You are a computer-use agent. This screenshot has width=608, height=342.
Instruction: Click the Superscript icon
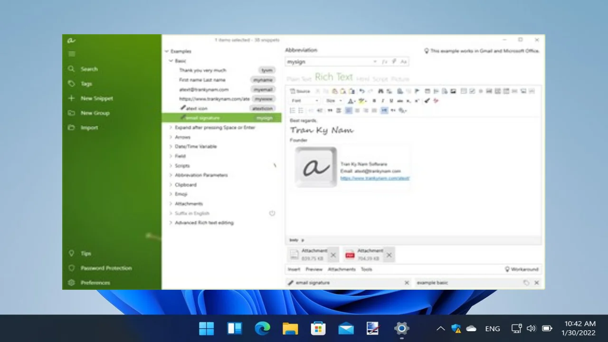(x=417, y=101)
